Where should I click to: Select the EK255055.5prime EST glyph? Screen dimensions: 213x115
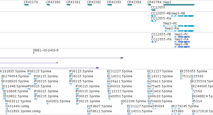point(181,74)
